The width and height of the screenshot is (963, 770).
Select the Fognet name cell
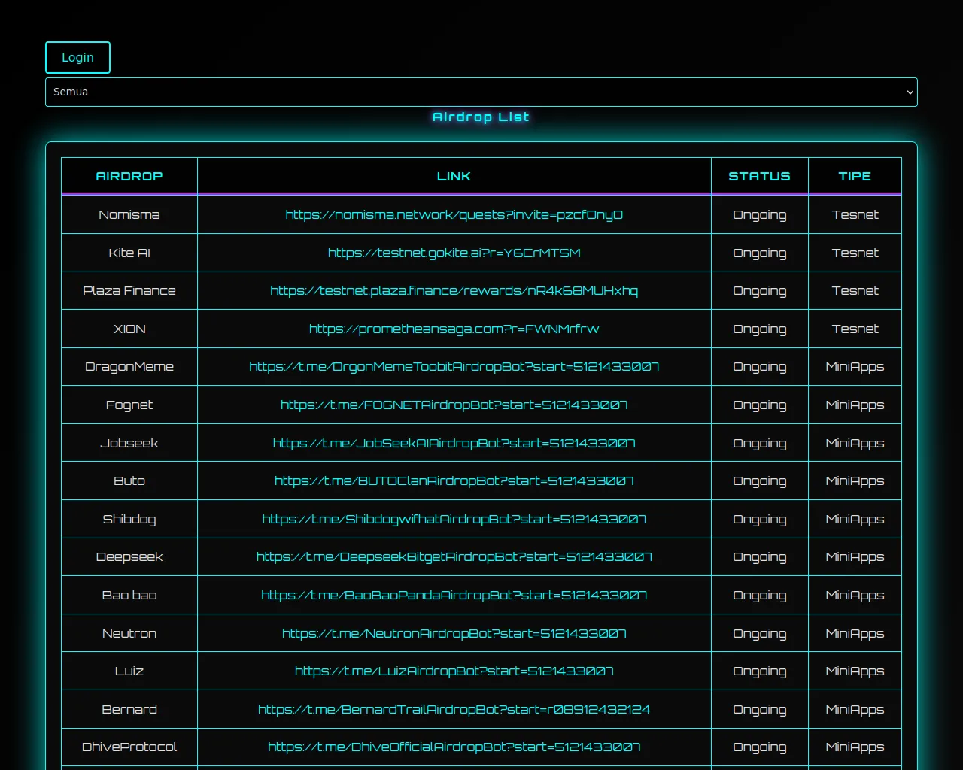pos(129,405)
